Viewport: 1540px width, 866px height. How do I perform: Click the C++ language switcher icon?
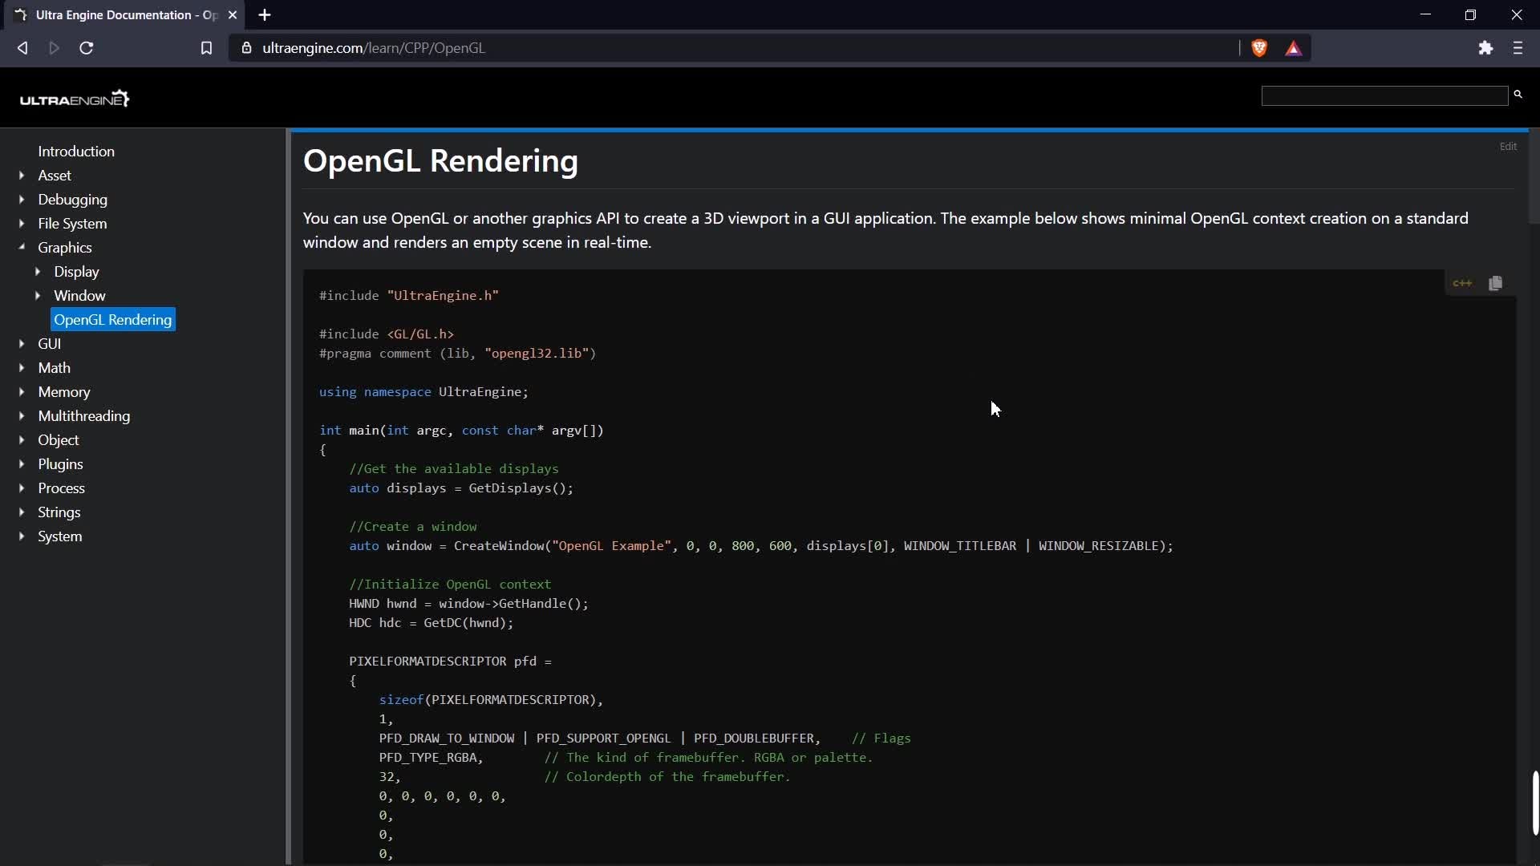[1462, 284]
